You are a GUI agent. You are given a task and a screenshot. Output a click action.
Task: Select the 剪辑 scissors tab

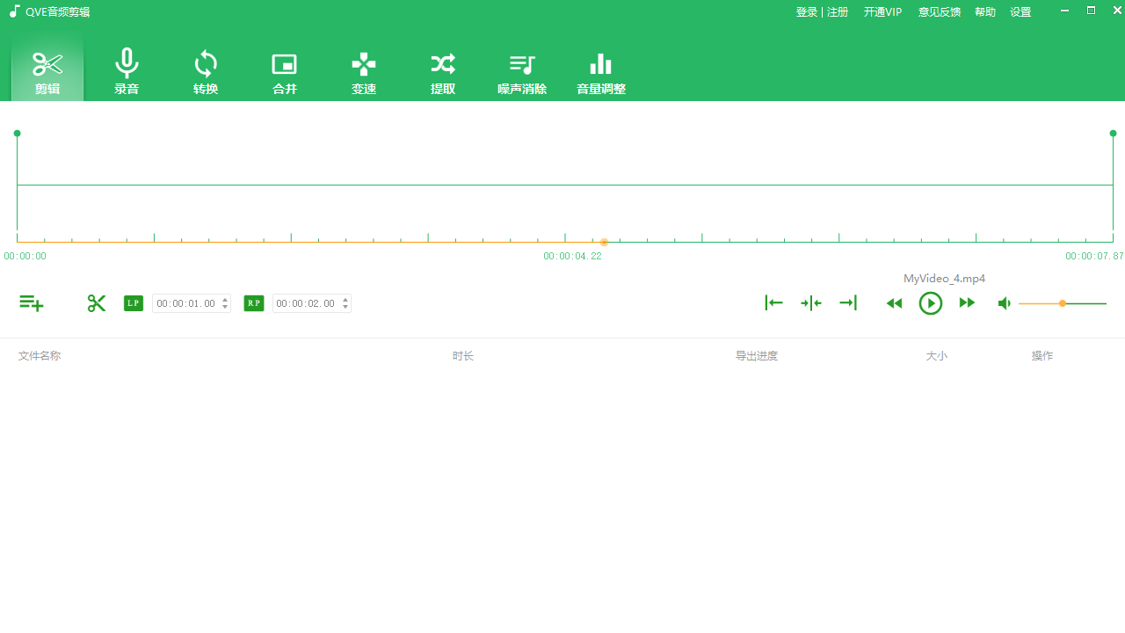click(47, 69)
